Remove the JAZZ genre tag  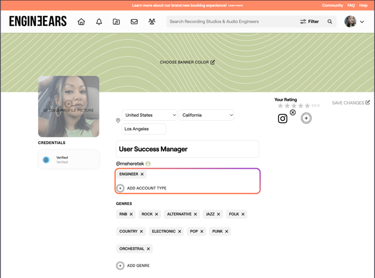219,214
